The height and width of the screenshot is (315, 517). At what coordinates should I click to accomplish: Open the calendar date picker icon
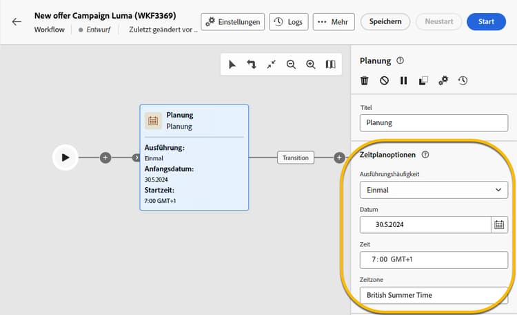(x=499, y=225)
